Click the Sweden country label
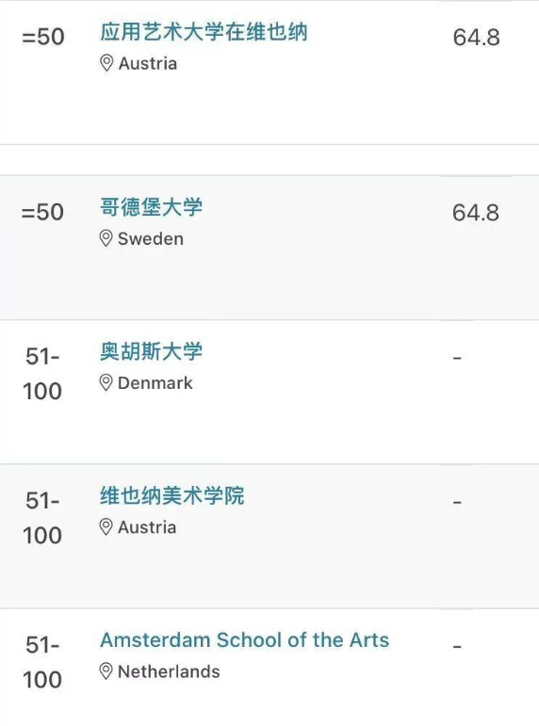This screenshot has height=726, width=539. click(151, 239)
